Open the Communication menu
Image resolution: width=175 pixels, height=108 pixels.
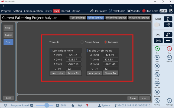point(33,11)
